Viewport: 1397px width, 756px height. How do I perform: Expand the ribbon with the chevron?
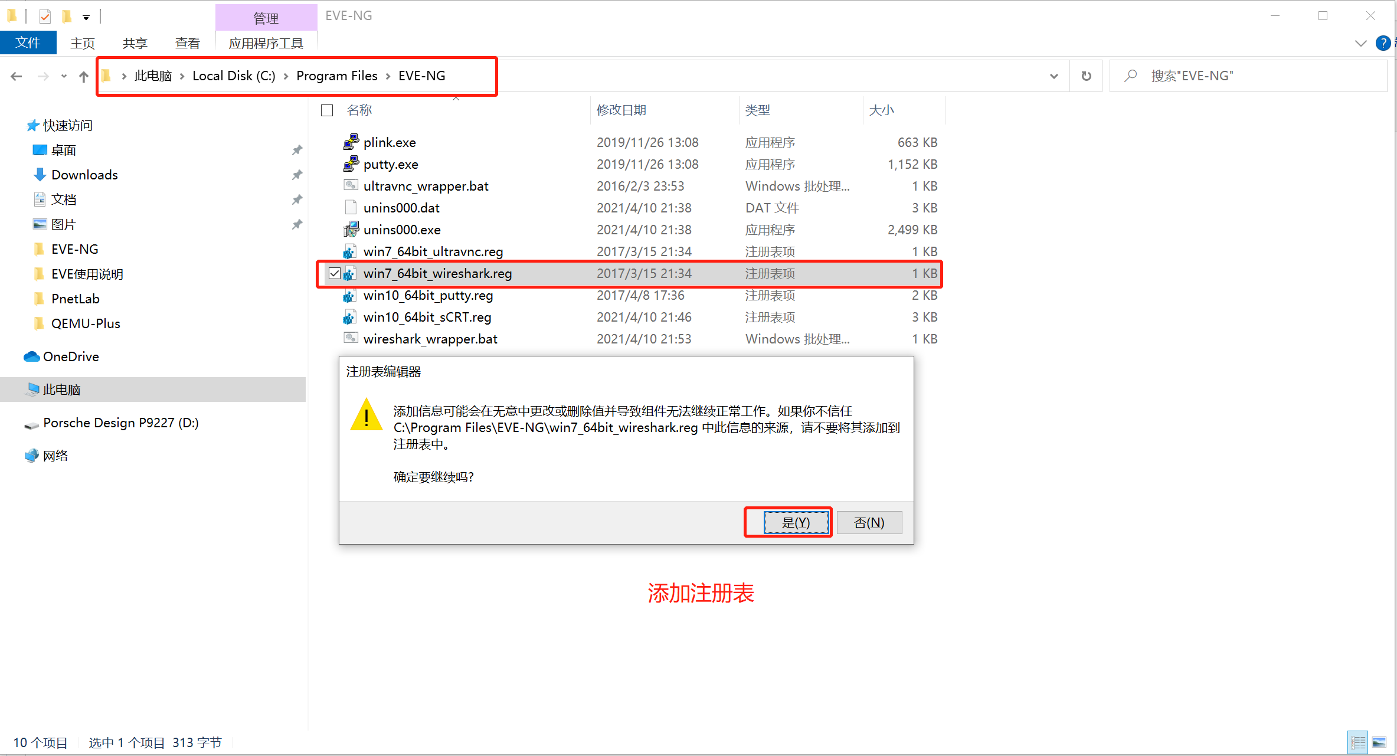pos(1361,43)
